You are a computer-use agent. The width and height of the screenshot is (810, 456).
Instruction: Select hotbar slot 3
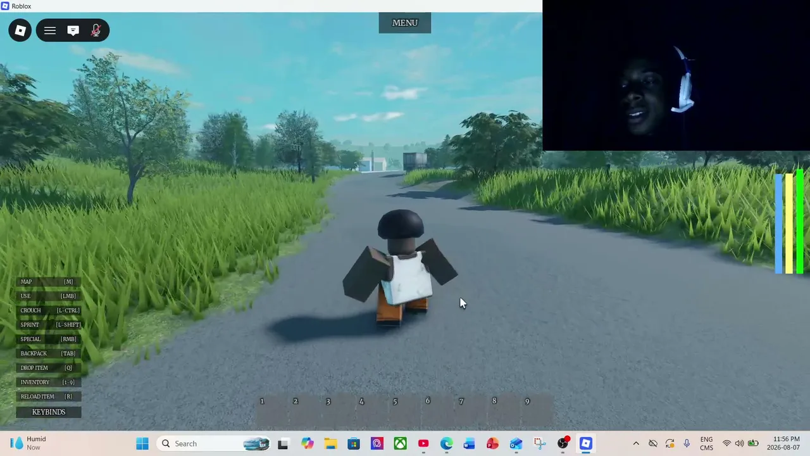pyautogui.click(x=339, y=410)
